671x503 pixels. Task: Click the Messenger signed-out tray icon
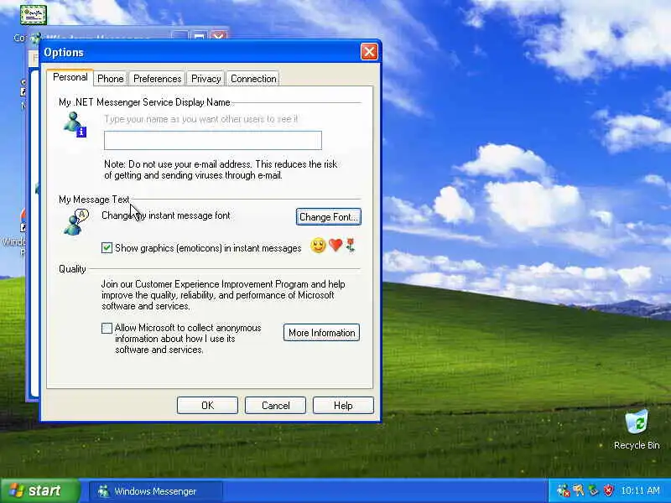[563, 490]
